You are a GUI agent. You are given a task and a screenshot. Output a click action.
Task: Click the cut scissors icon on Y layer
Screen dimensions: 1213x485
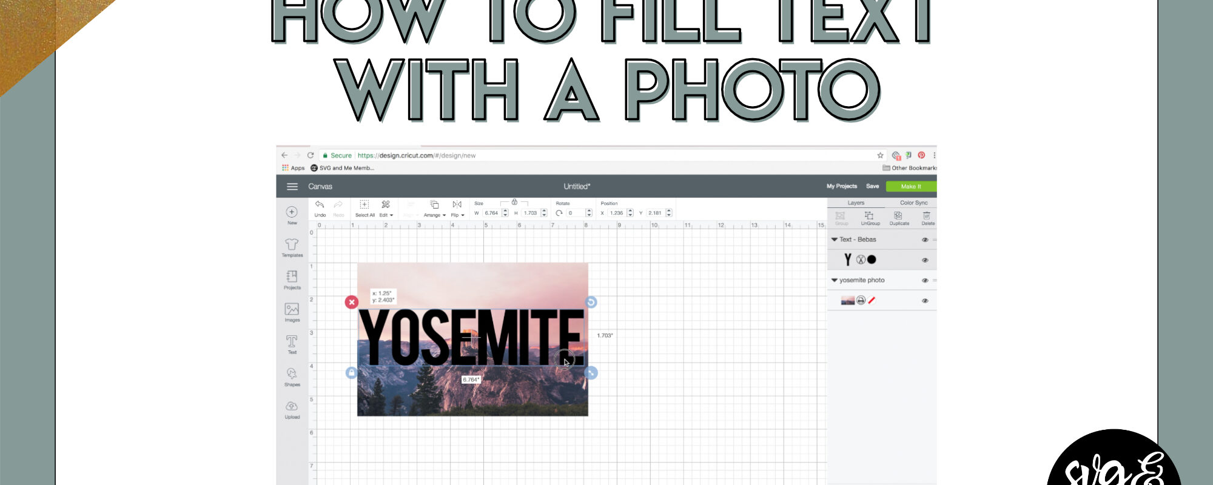[861, 259]
